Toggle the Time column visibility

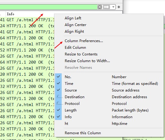click(x=58, y=84)
